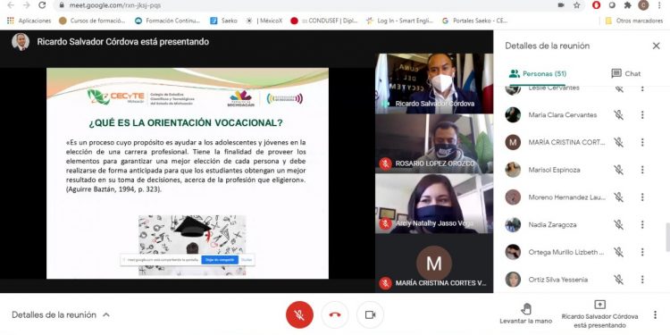Open the Otros marcadores folder
This screenshot has width=670, height=335.
634,21
